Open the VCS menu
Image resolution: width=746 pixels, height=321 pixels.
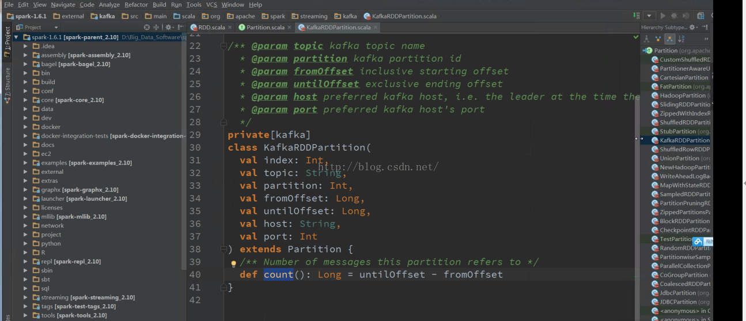coord(211,5)
